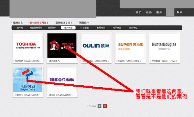The height and width of the screenshot is (117, 194).
Task: Select the Yamaha 125 logo thumbnail
Action: (62, 80)
